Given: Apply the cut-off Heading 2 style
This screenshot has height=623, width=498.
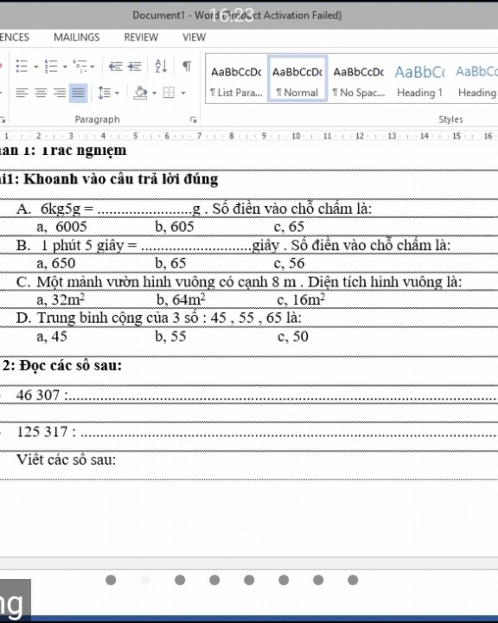Looking at the screenshot, I should pos(476,79).
